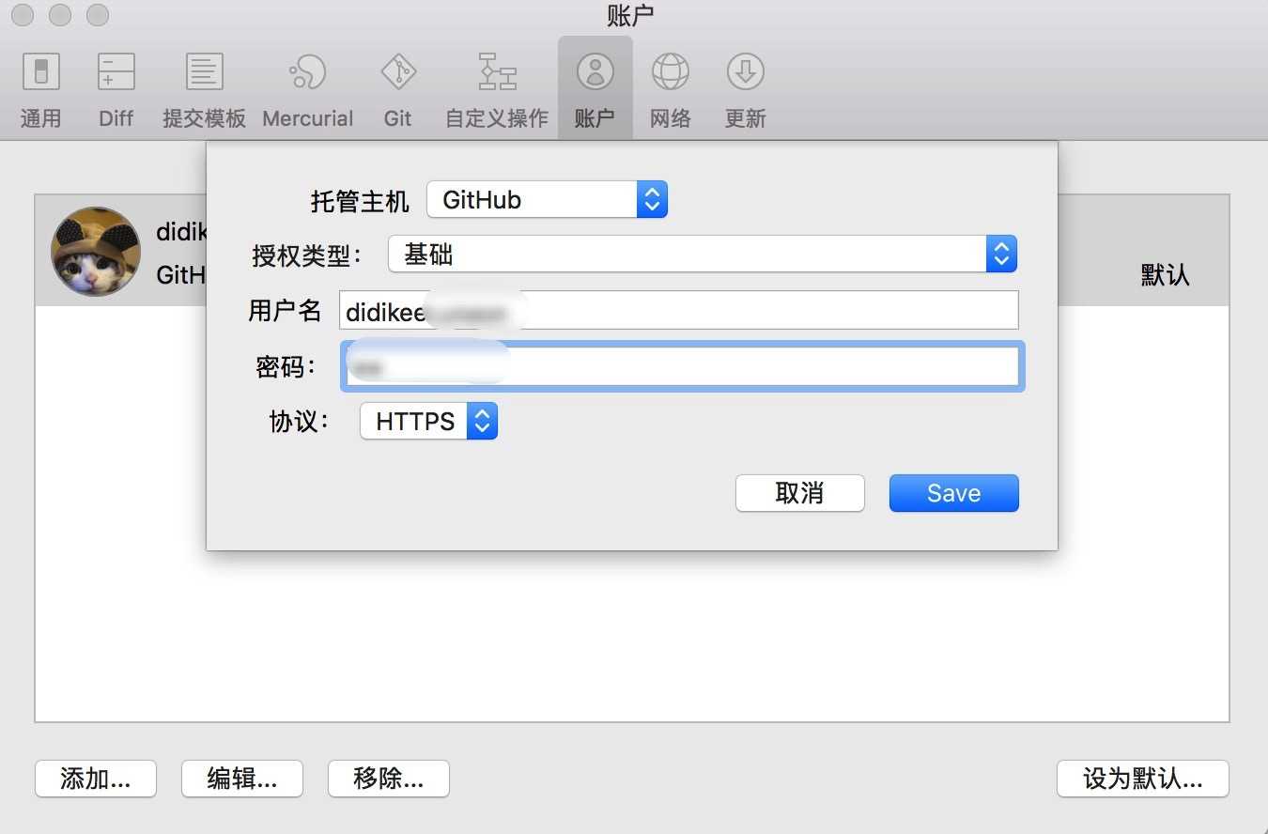
Task: Close the preferences window
Action: coord(23,15)
